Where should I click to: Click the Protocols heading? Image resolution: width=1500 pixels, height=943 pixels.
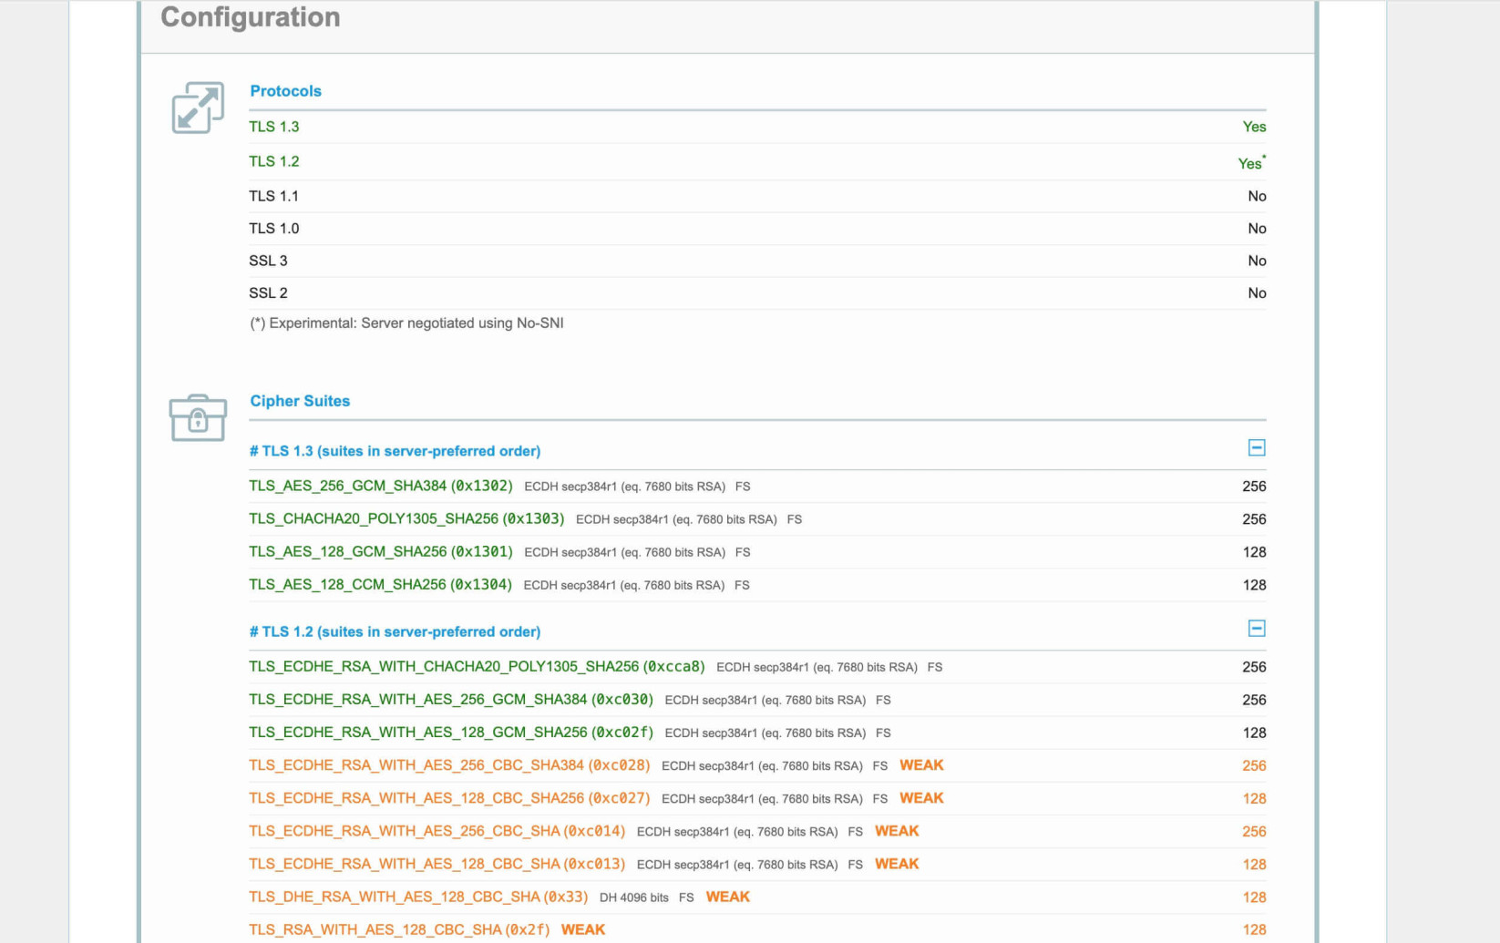[x=285, y=91]
